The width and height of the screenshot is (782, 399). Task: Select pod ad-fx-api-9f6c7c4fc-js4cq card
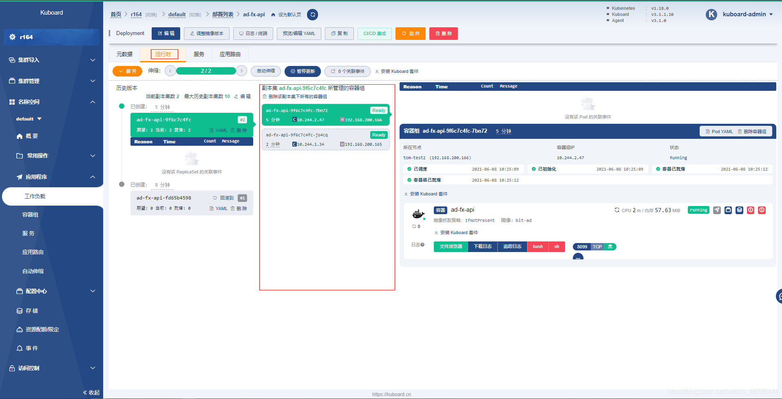tap(326, 139)
